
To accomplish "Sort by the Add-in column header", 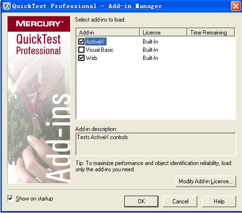I will click(x=108, y=33).
